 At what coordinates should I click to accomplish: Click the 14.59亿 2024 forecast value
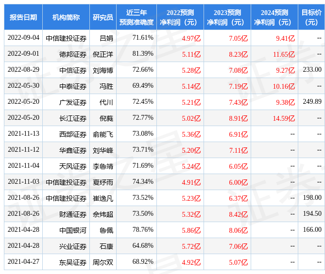click(284, 118)
